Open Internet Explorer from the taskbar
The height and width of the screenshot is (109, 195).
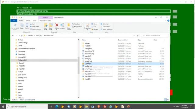(x=111, y=107)
